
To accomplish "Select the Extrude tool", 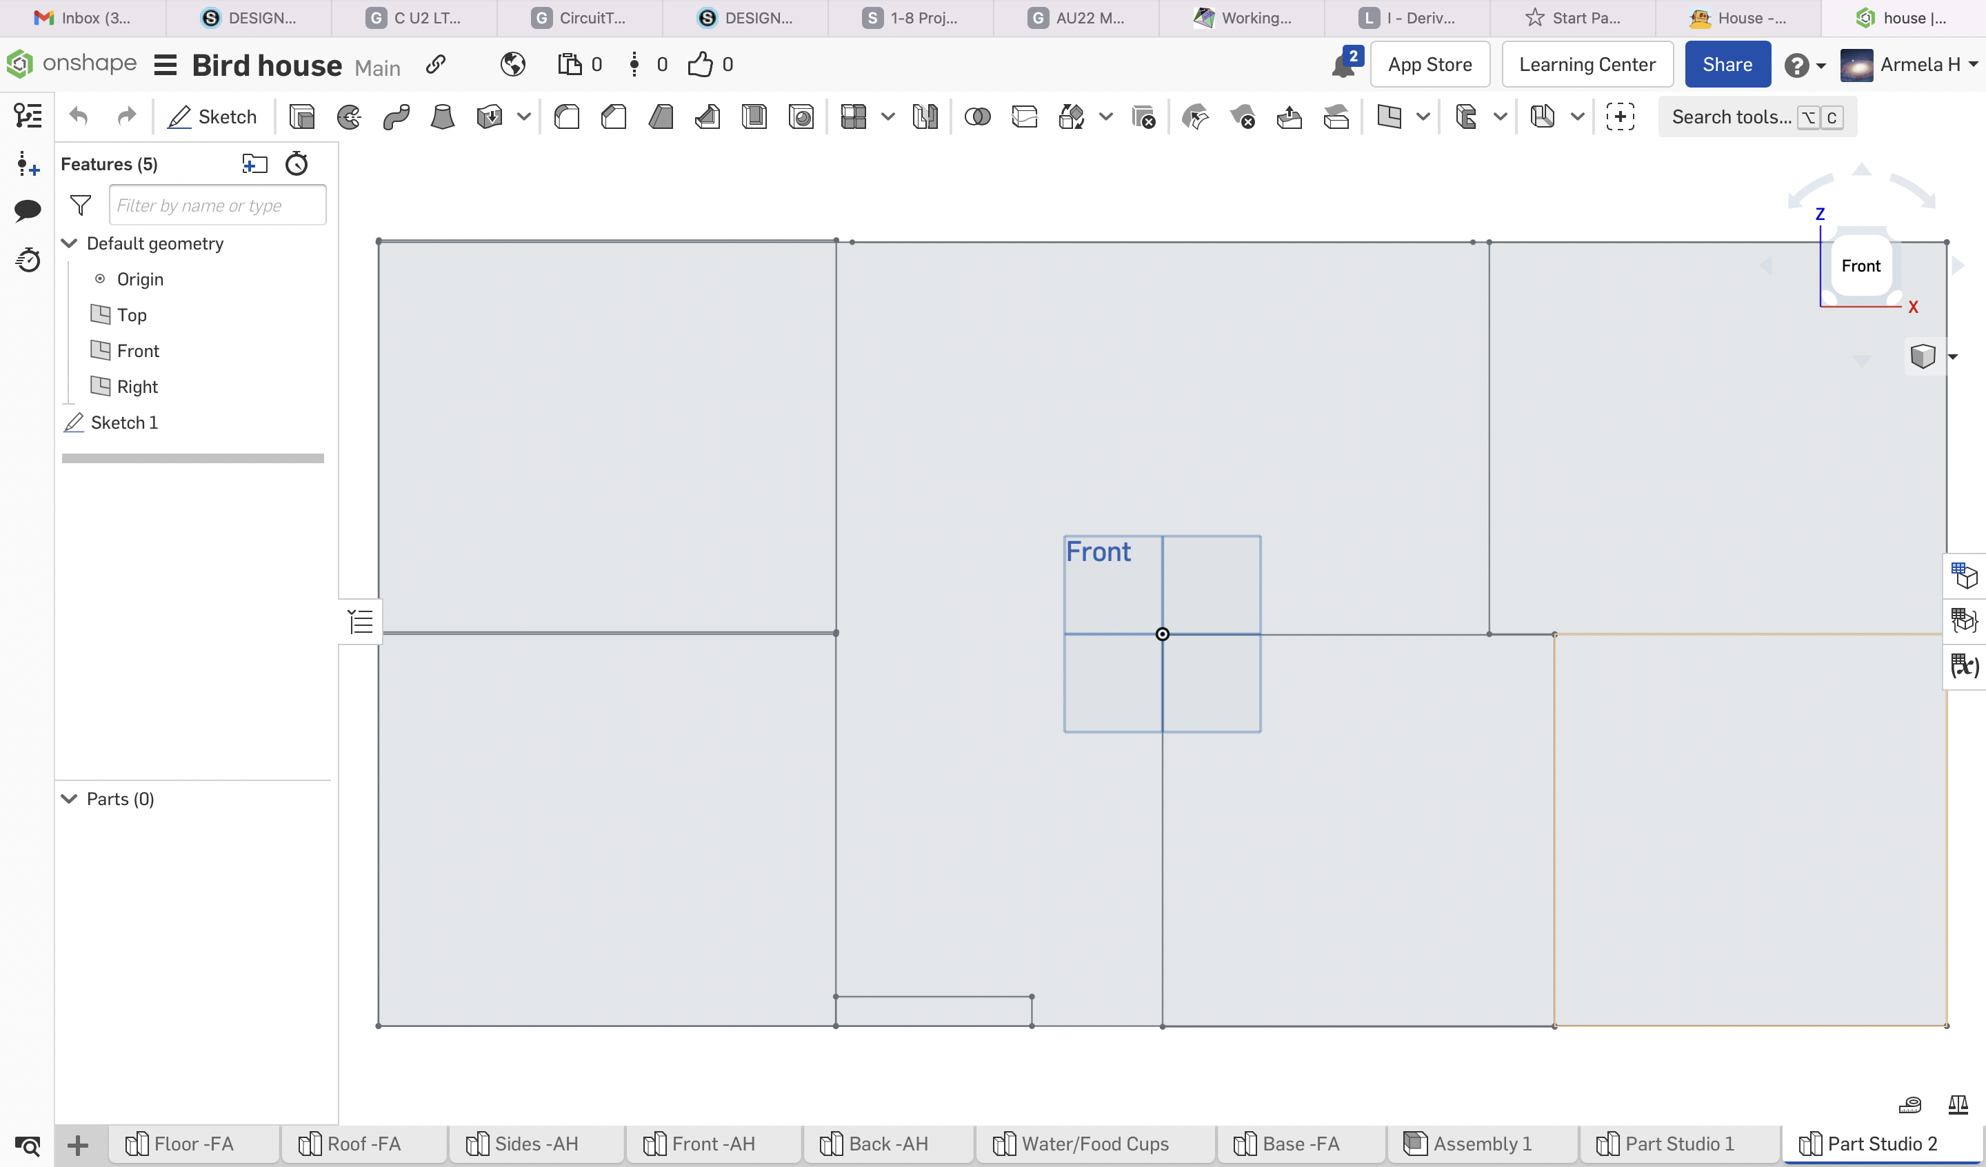I will coord(302,116).
